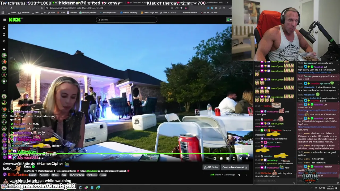Switch to the McRae WRC 98 browser tab
Viewport: 340px width, 191px height.
(138, 3)
